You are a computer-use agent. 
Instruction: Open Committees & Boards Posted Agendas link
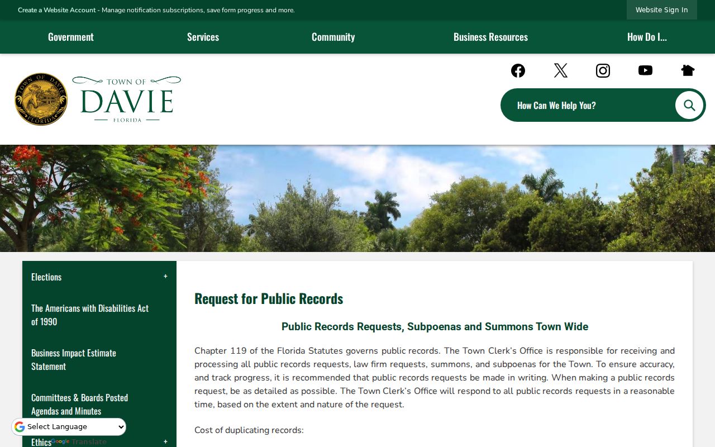80,404
